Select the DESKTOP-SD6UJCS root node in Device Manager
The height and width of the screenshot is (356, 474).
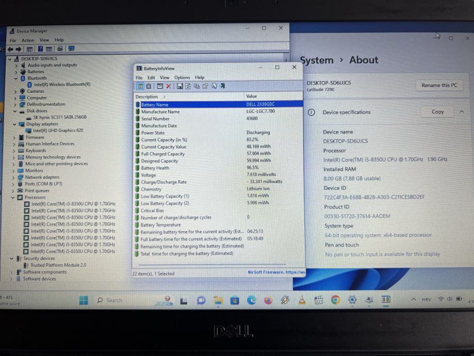(x=39, y=59)
